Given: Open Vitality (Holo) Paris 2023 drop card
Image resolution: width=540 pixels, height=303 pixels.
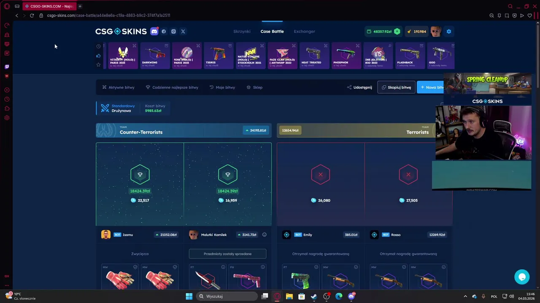Looking at the screenshot, I should click(x=123, y=56).
